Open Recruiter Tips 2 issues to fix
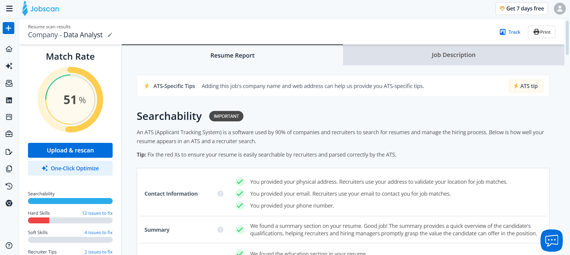The width and height of the screenshot is (570, 255). click(98, 252)
